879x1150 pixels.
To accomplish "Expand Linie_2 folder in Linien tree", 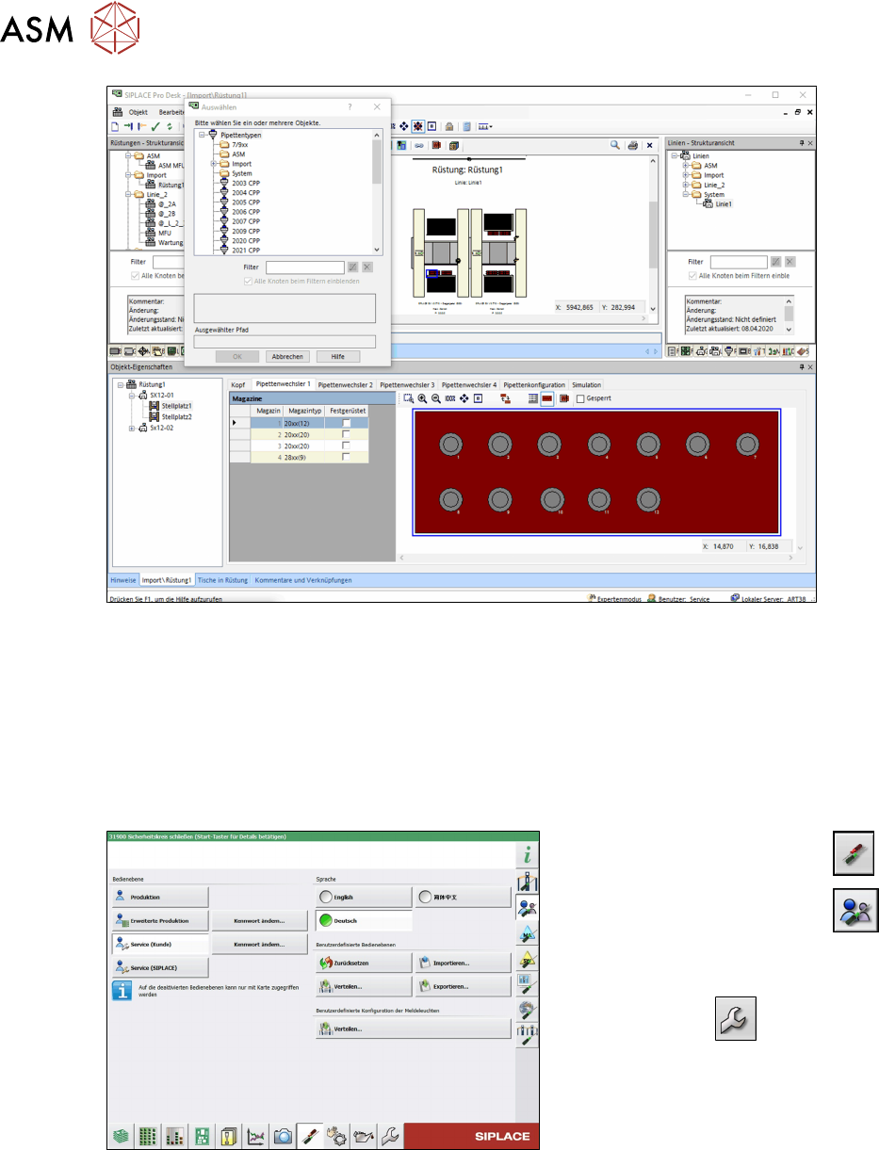I will pos(686,185).
